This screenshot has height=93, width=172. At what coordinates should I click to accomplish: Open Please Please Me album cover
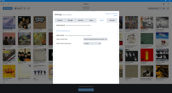click(x=9, y=55)
